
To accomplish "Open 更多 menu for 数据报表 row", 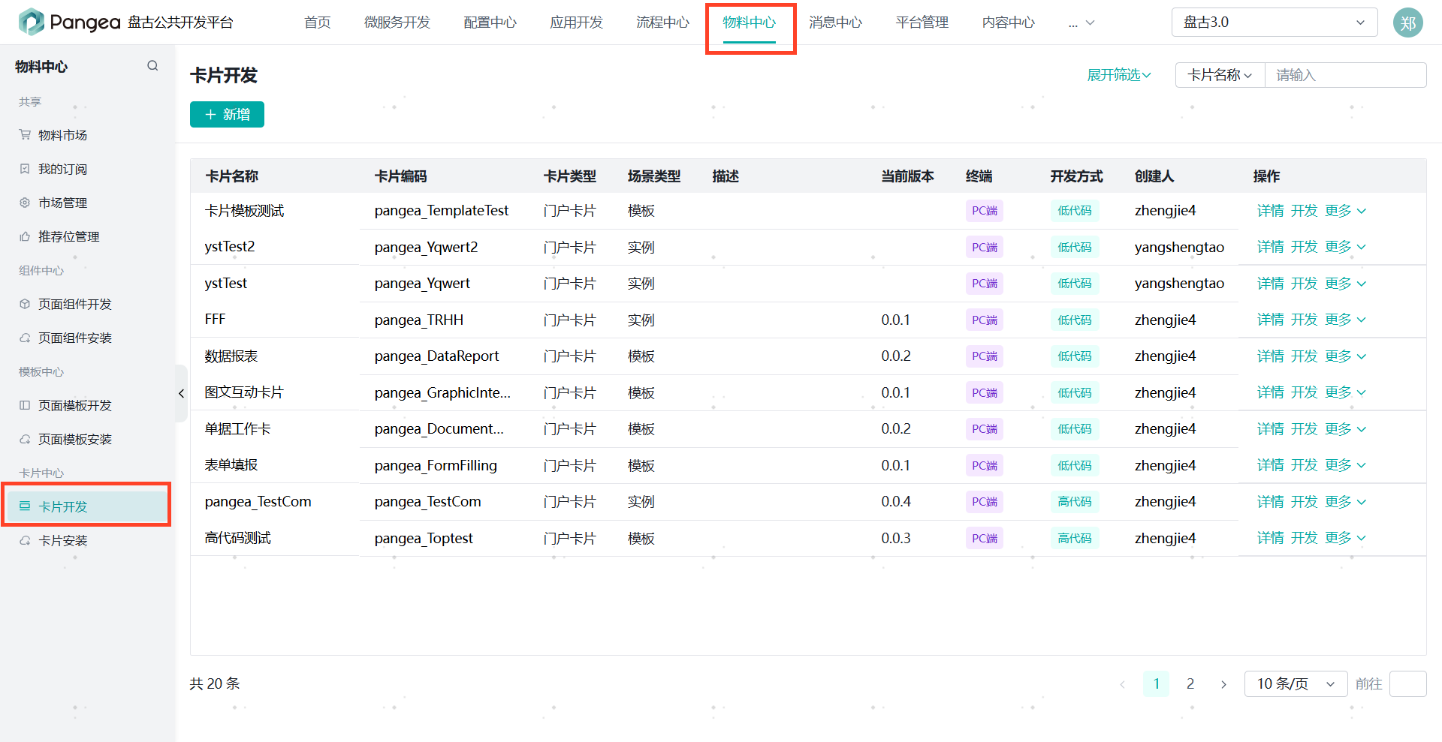I will click(x=1345, y=356).
